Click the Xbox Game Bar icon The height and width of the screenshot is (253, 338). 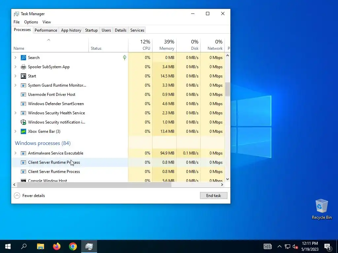(23, 131)
